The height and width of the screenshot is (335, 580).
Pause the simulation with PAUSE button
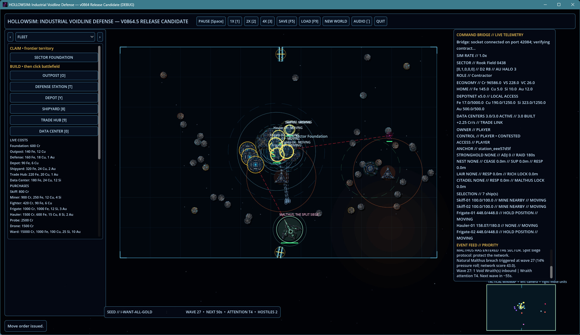(211, 21)
